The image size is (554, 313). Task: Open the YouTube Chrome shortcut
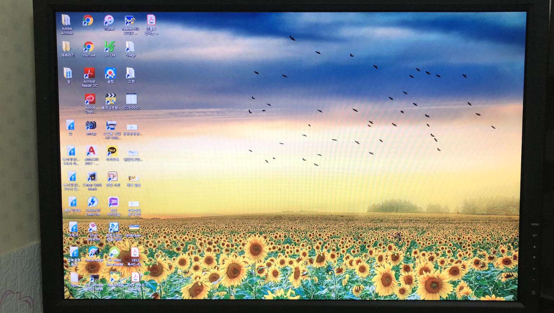point(88,49)
